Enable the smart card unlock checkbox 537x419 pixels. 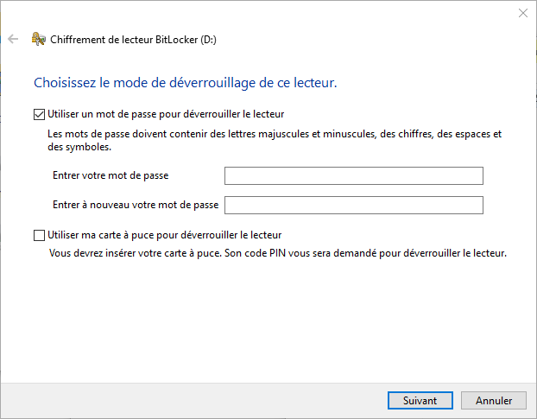tap(39, 235)
